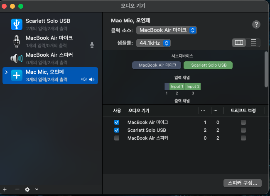Click the Mac Mic aggregate device plus icon
The width and height of the screenshot is (270, 196).
[x=17, y=75]
